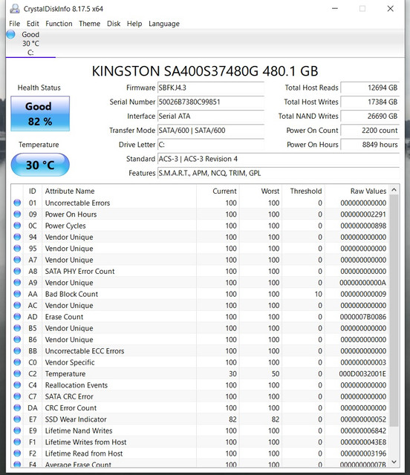This screenshot has width=410, height=475.
Task: Click the KINGSTON SA400S37480G 480.1 GB title
Action: coord(205,71)
